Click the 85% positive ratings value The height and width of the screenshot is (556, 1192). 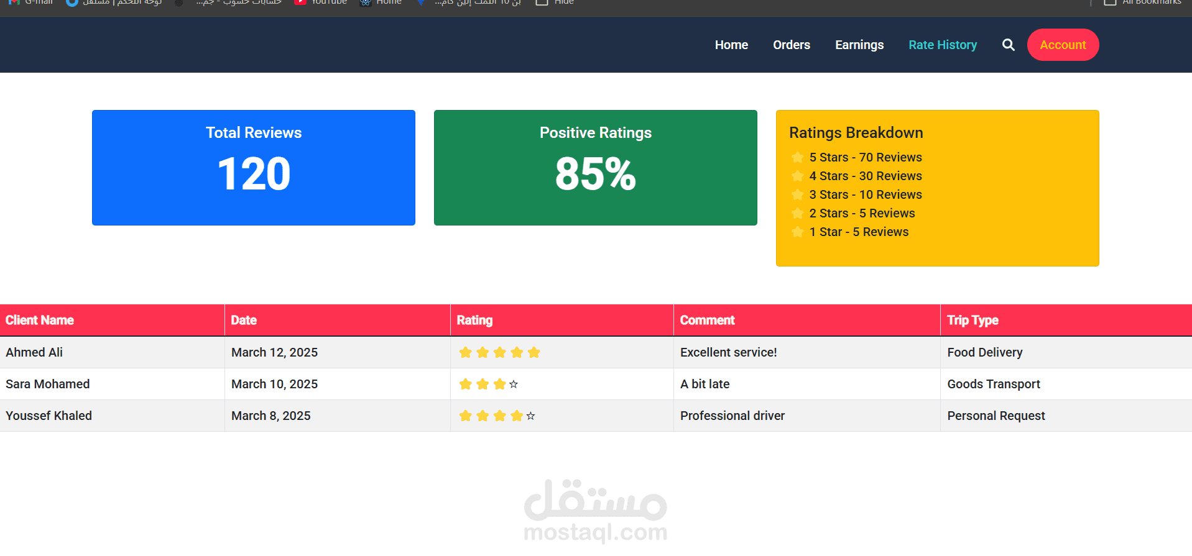[x=596, y=174]
